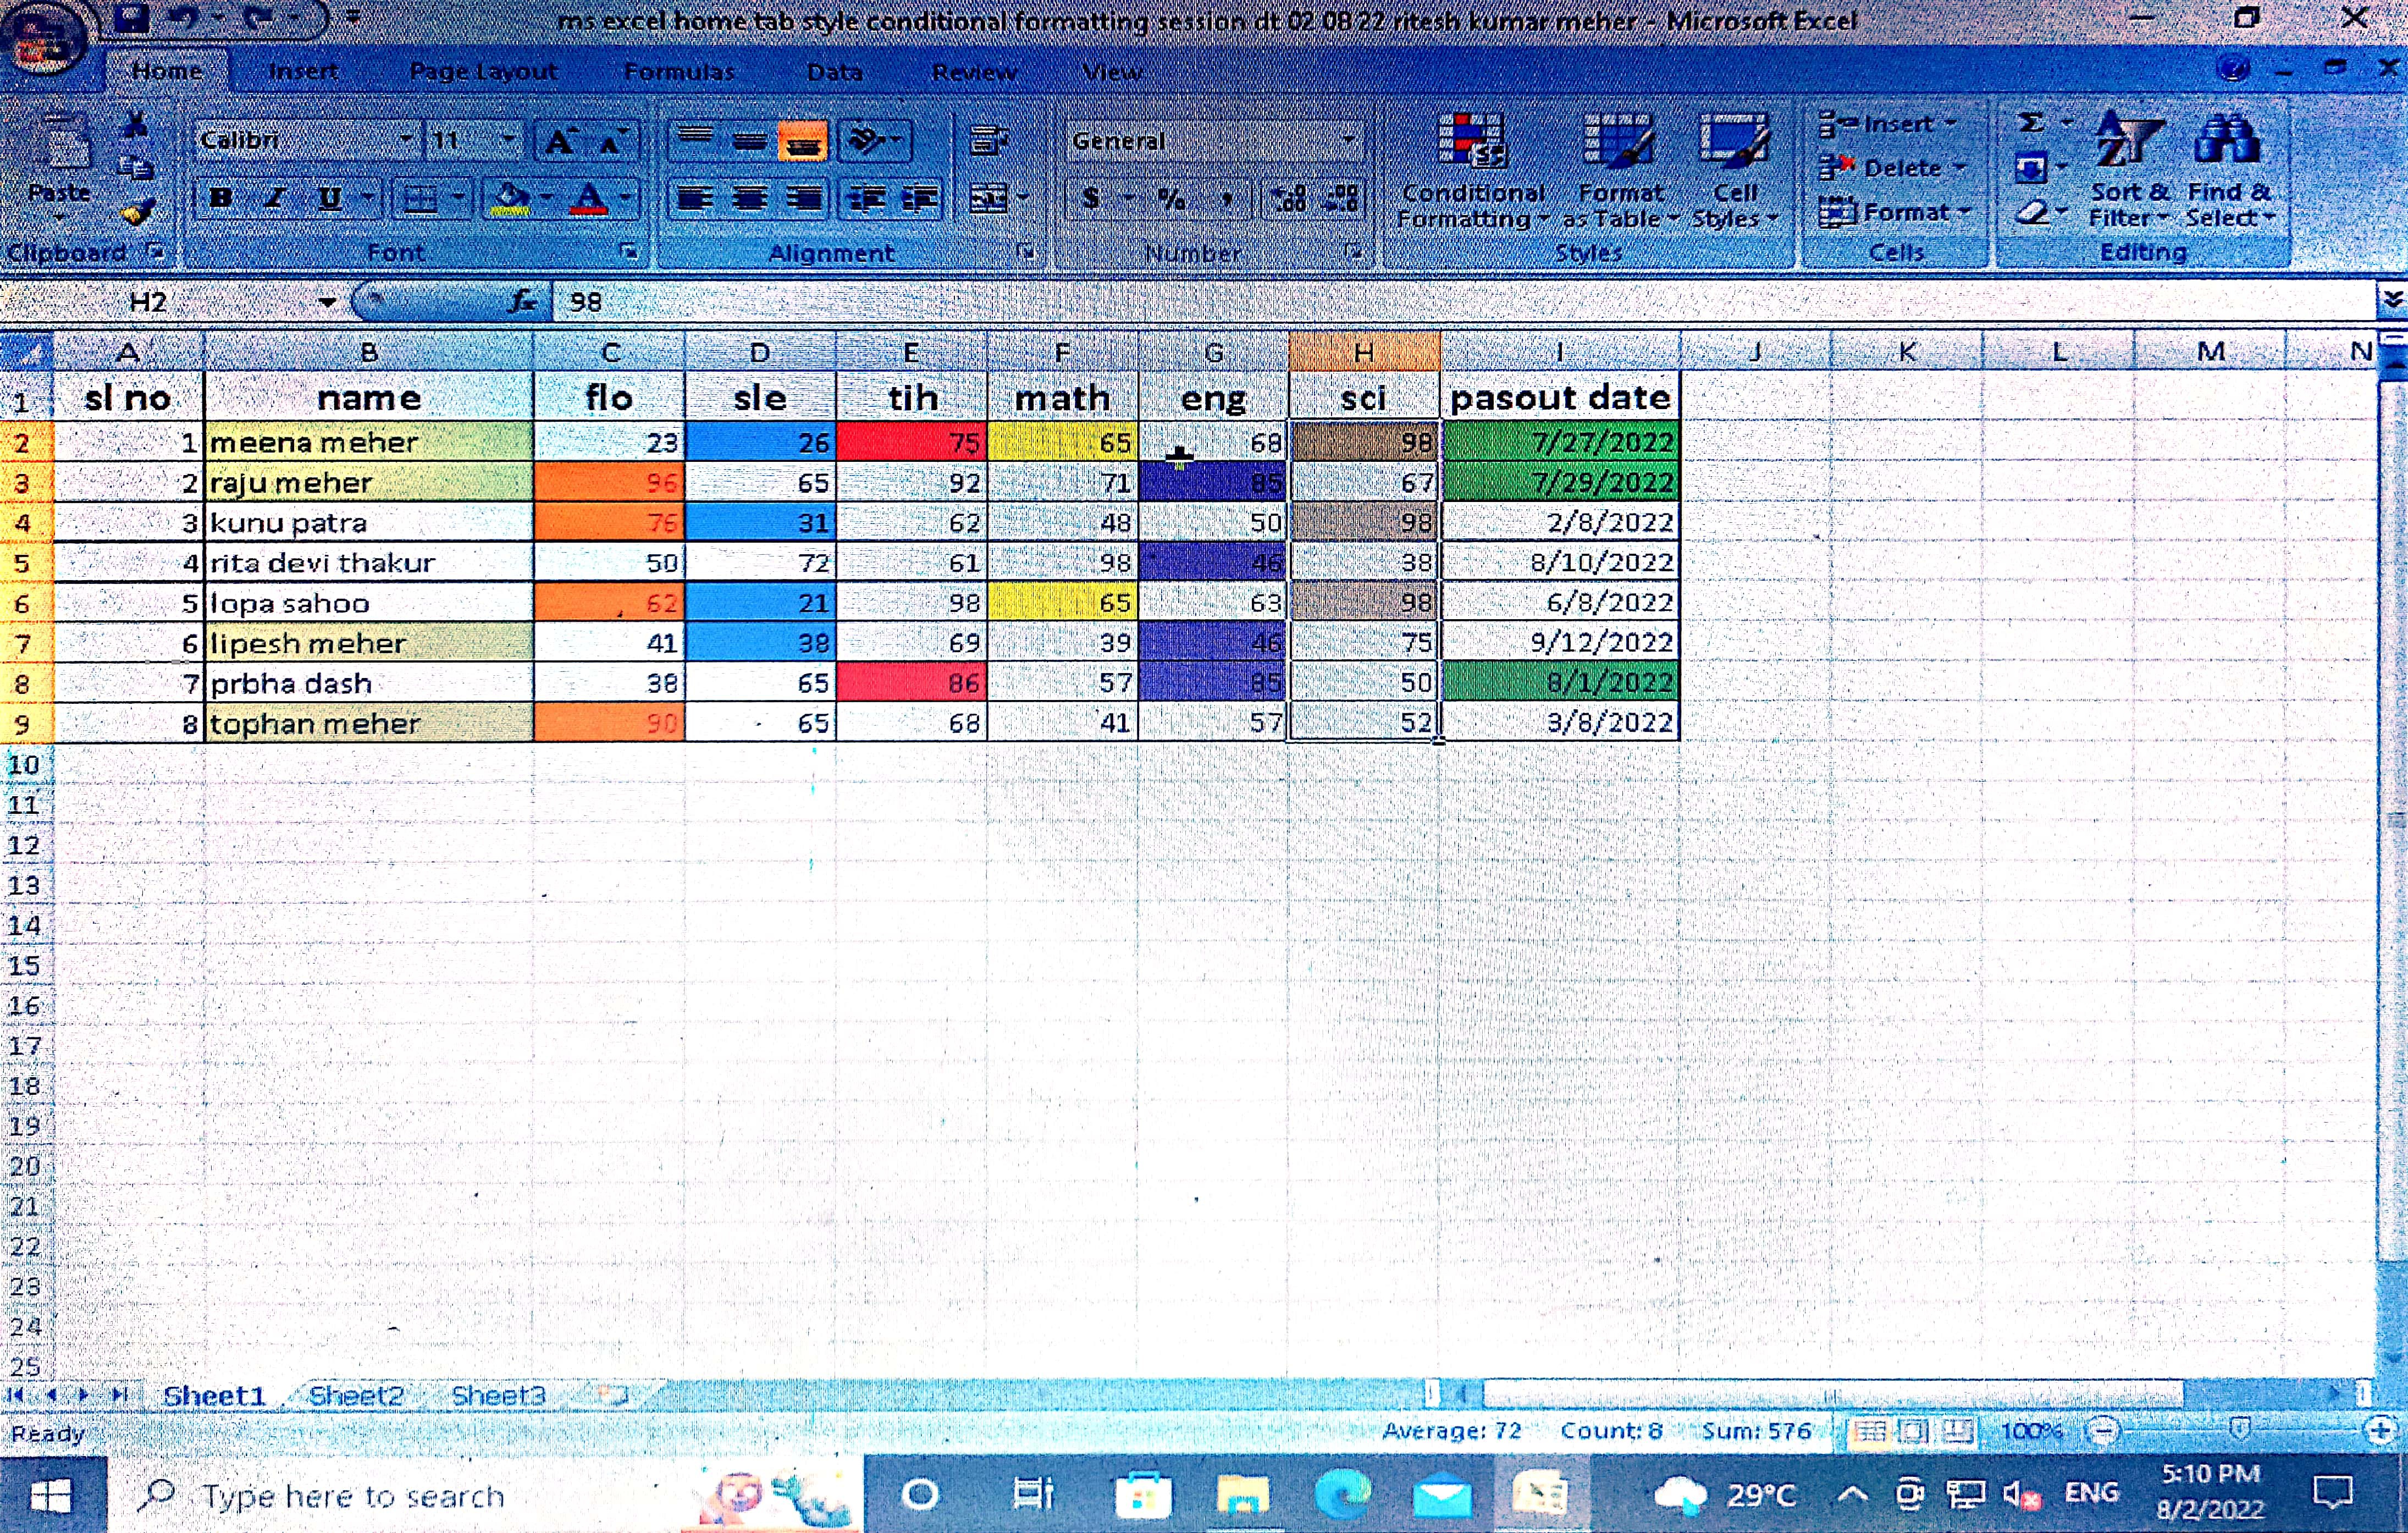Toggle Italic formatting
This screenshot has height=1533, width=2408.
tap(275, 198)
